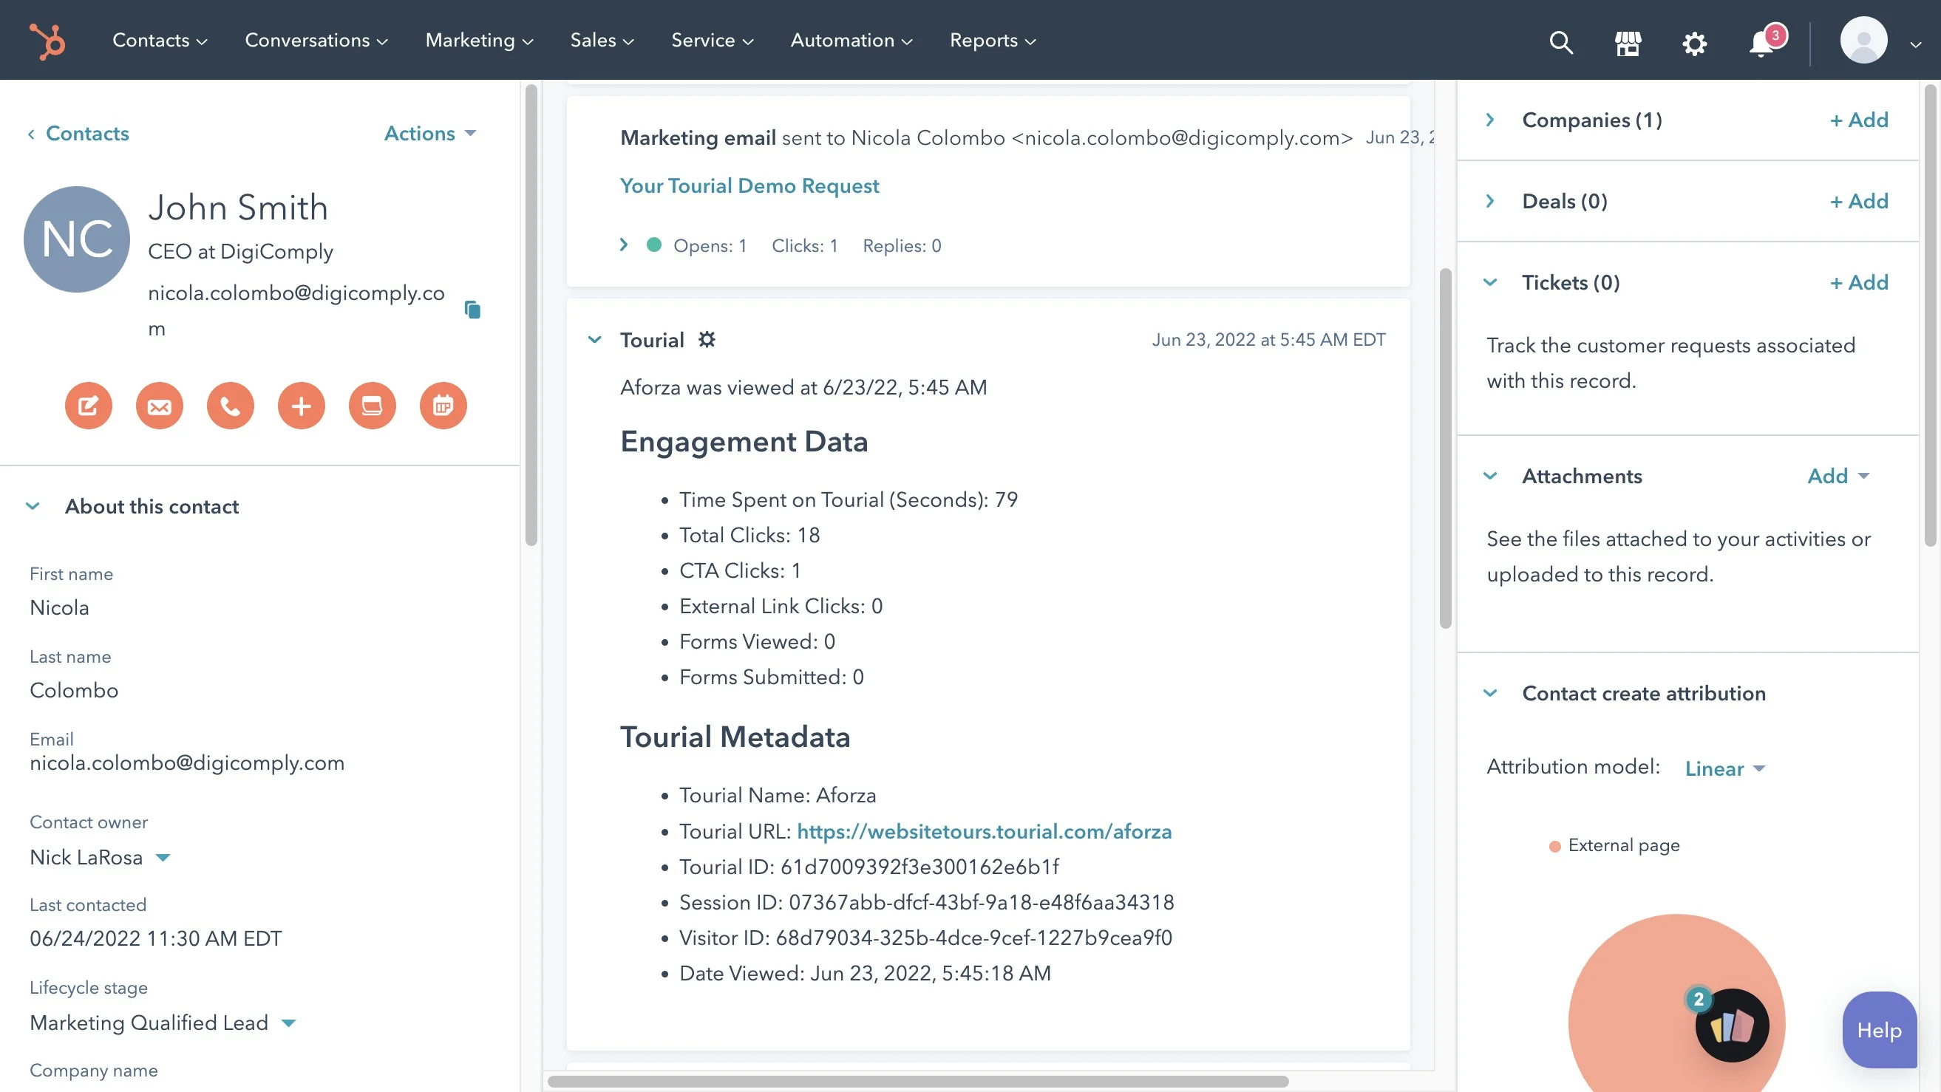Open the Conversations menu
The width and height of the screenshot is (1941, 1092).
point(316,40)
